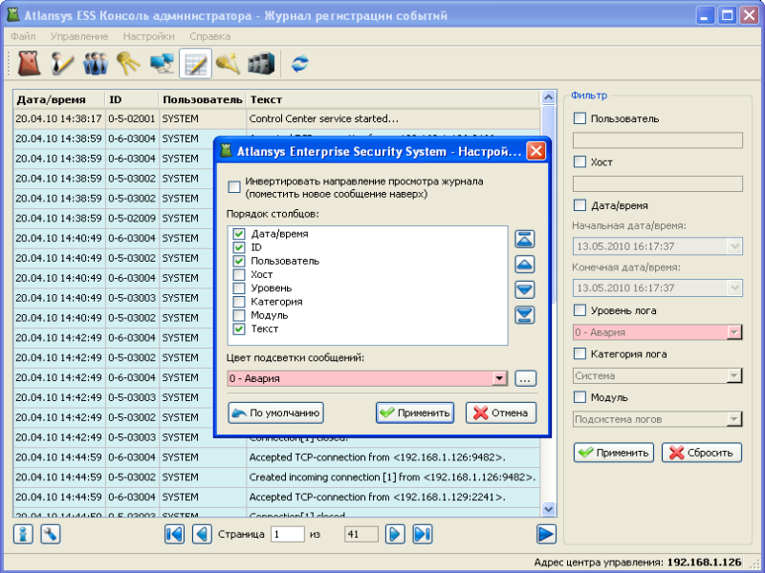Screen dimensions: 765x573
Task: Move selected column to the top
Action: point(525,240)
